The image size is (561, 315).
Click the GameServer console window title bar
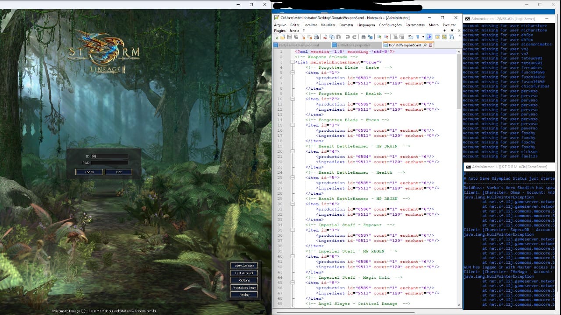point(509,167)
